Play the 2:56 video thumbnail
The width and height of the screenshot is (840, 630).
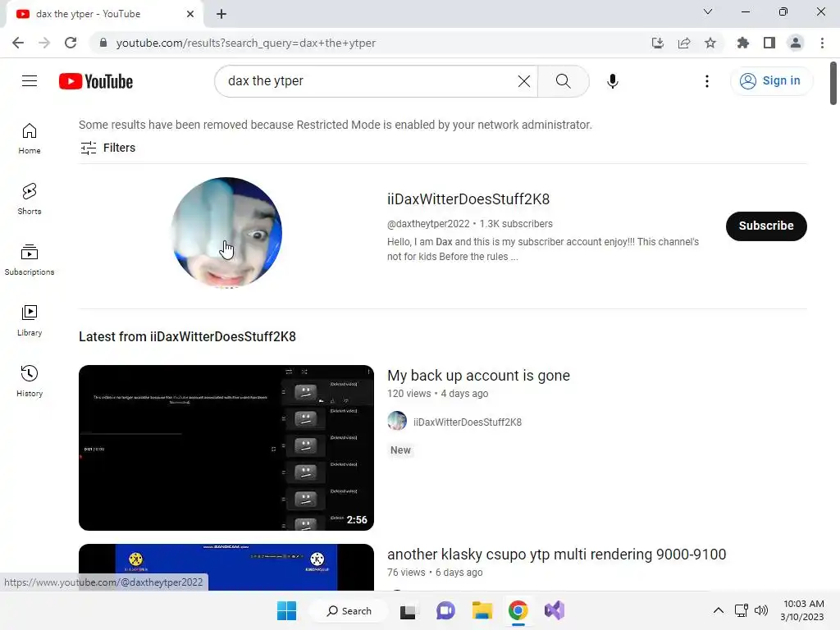tap(226, 448)
